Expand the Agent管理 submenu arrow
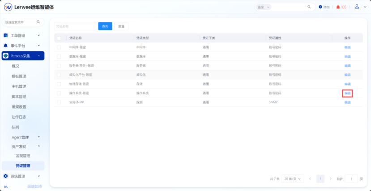 pyautogui.click(x=39, y=137)
